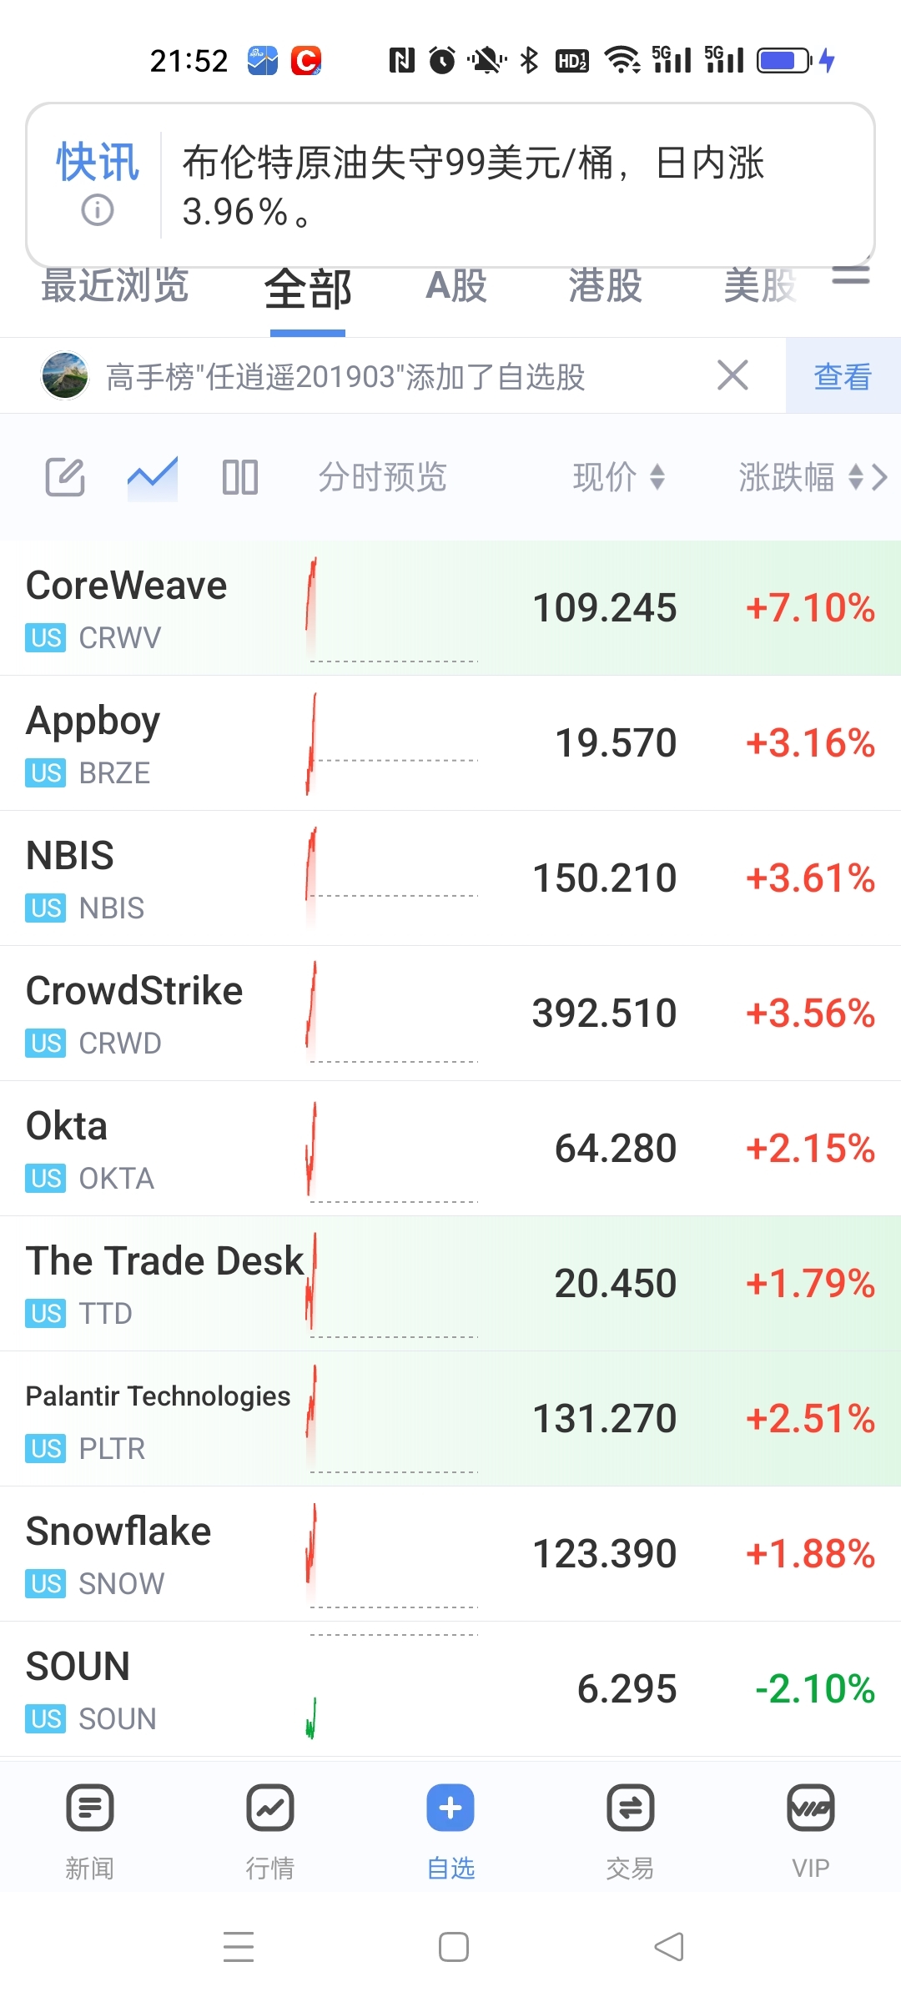Dismiss the 高手榜 notification banner
This screenshot has height=2002, width=901.
732,375
